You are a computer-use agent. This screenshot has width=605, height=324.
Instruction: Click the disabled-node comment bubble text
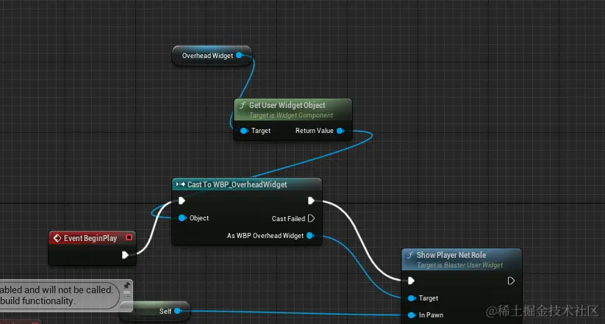[57, 295]
